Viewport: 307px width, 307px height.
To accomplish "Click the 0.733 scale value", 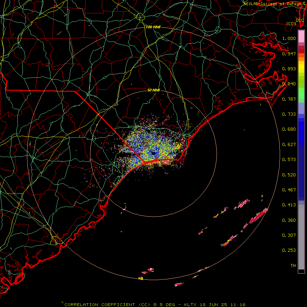I will tap(289, 114).
